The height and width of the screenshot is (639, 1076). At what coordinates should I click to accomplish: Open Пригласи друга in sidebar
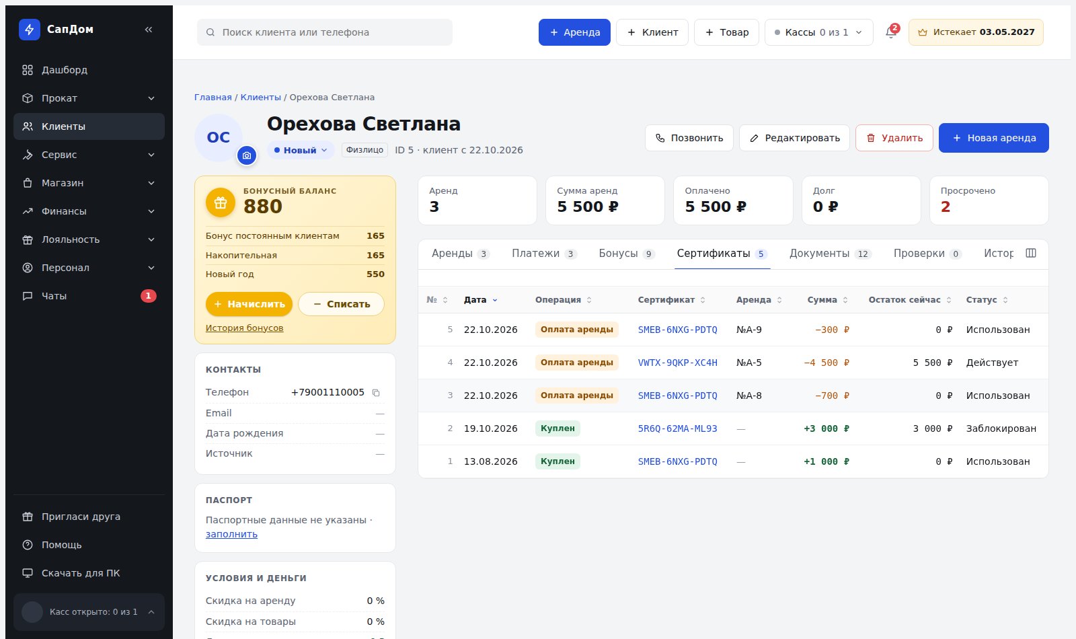click(x=89, y=517)
